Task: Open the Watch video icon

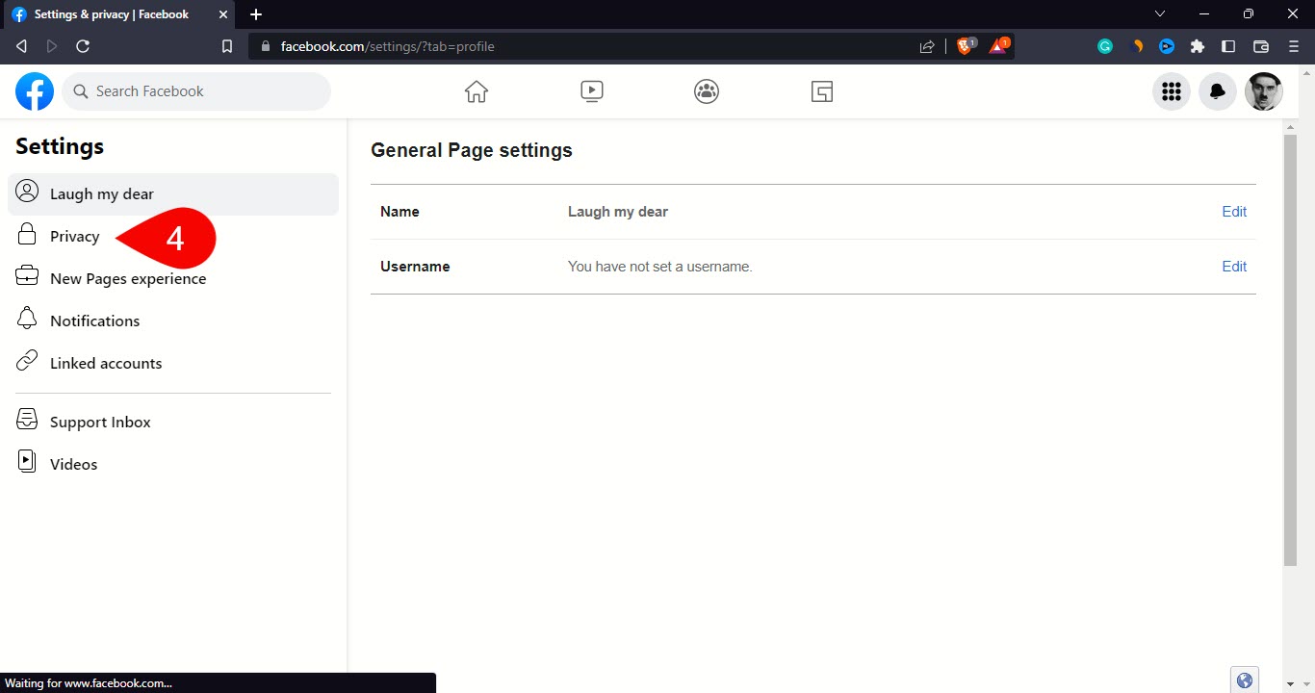Action: [x=592, y=91]
